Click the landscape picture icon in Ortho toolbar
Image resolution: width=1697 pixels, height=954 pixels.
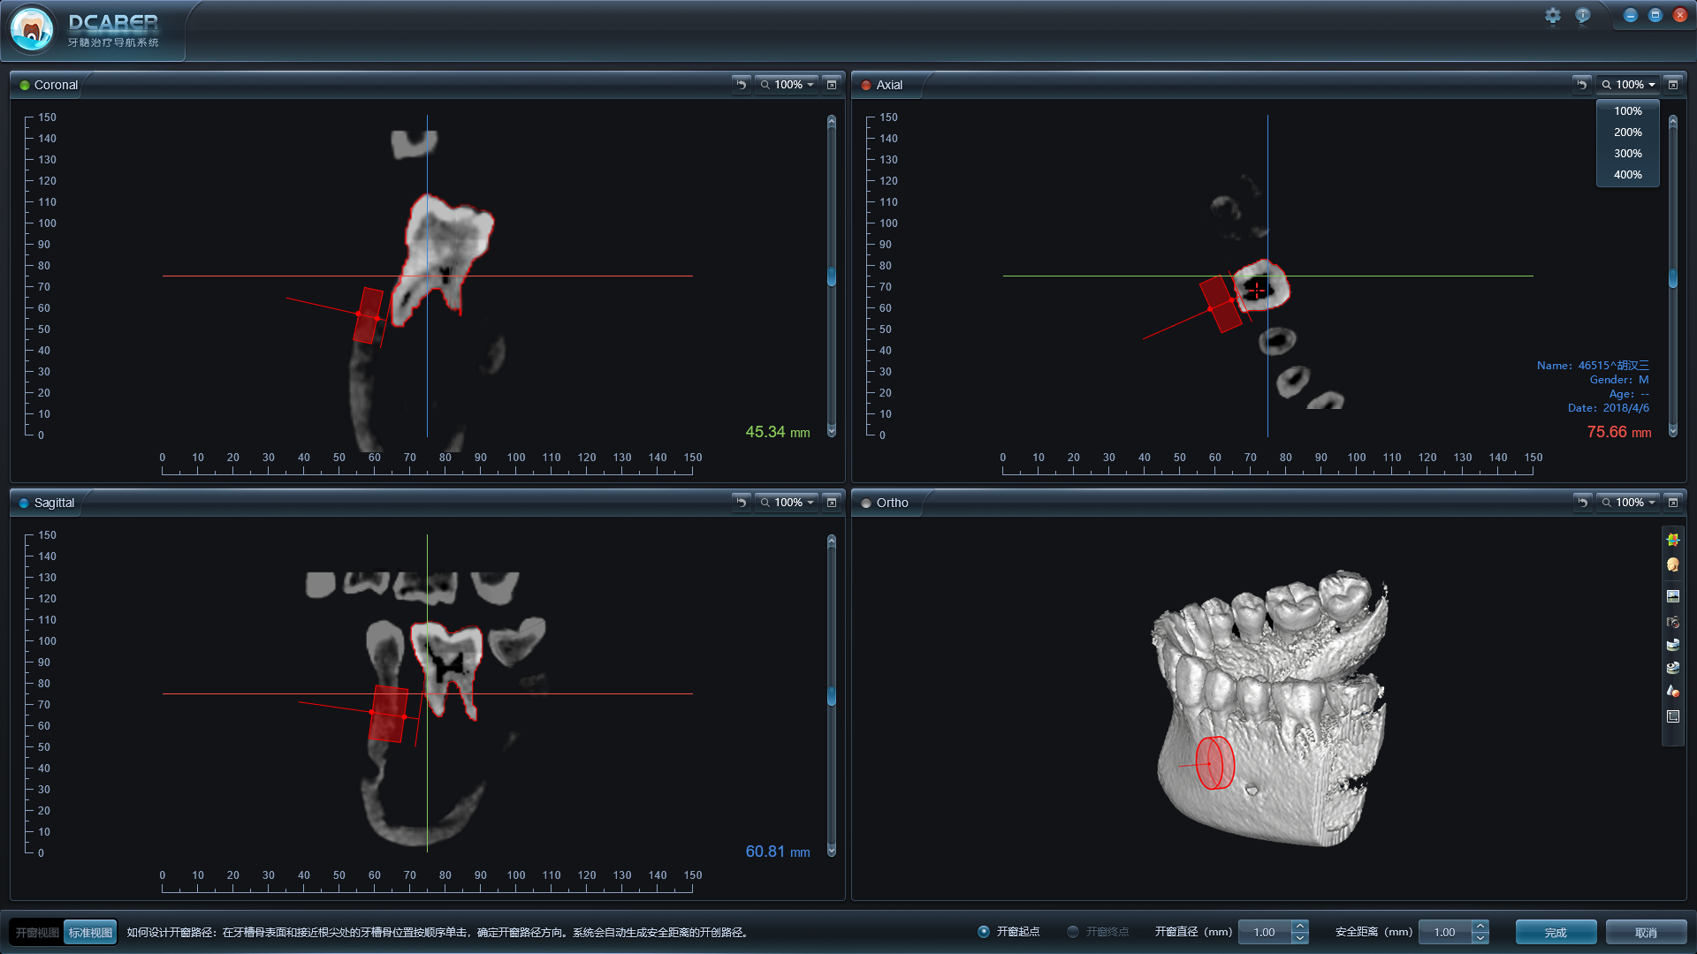tap(1672, 596)
